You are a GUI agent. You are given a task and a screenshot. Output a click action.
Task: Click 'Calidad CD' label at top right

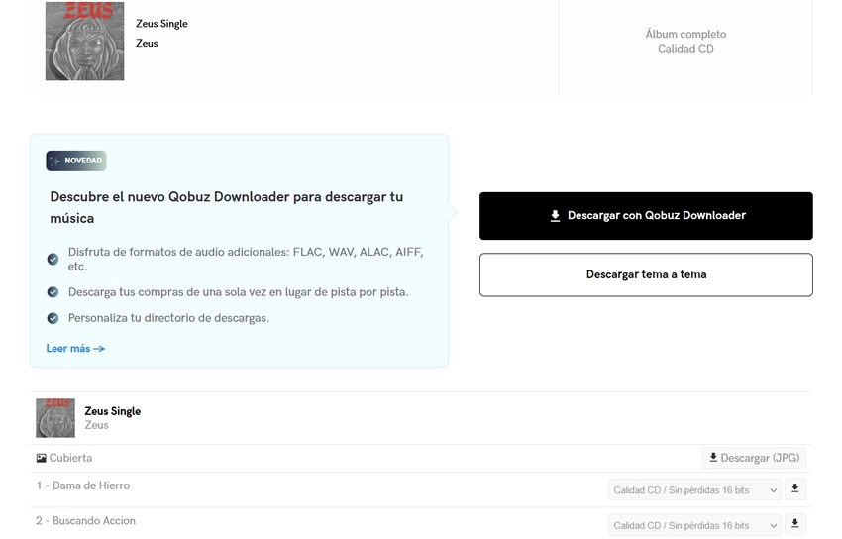tap(685, 49)
